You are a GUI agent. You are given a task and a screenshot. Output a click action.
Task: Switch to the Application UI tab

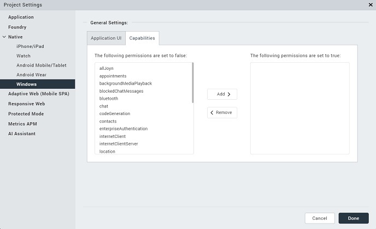pos(106,38)
